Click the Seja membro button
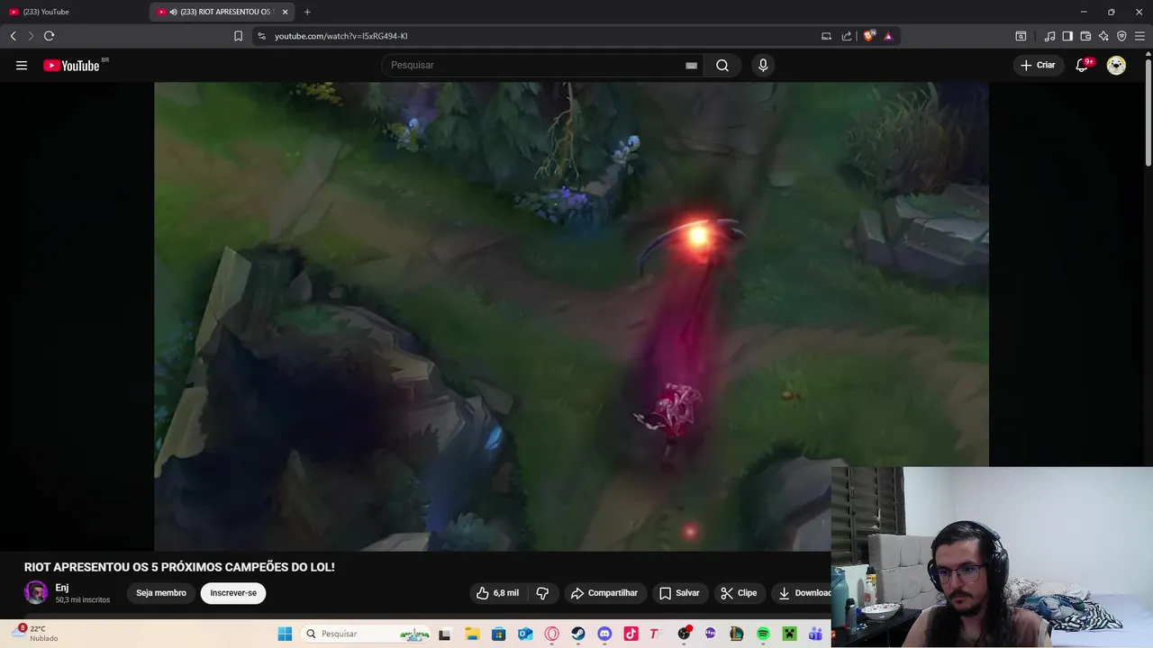 (x=161, y=593)
